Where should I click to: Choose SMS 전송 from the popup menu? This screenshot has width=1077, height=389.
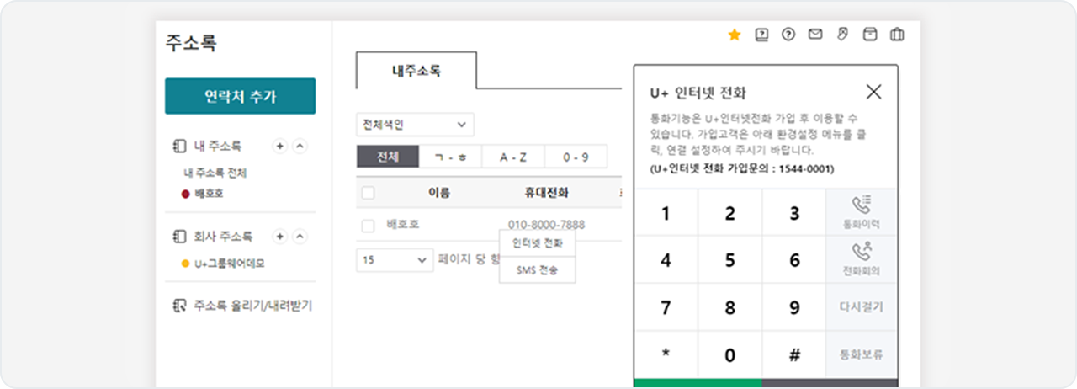pos(538,270)
